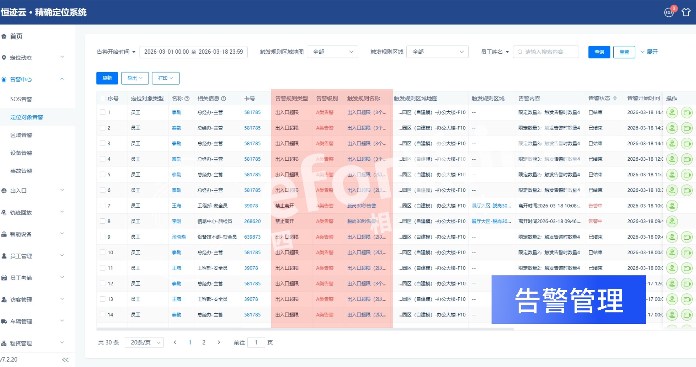The image size is (696, 367).
Task: Click the employee name search input
Action: coord(548,52)
